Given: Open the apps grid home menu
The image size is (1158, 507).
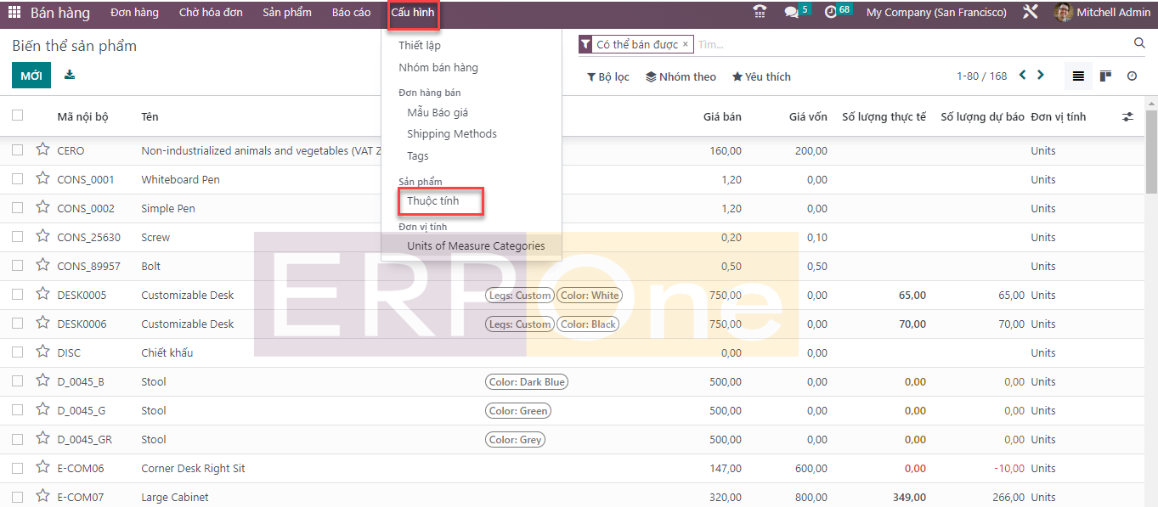Looking at the screenshot, I should [14, 13].
